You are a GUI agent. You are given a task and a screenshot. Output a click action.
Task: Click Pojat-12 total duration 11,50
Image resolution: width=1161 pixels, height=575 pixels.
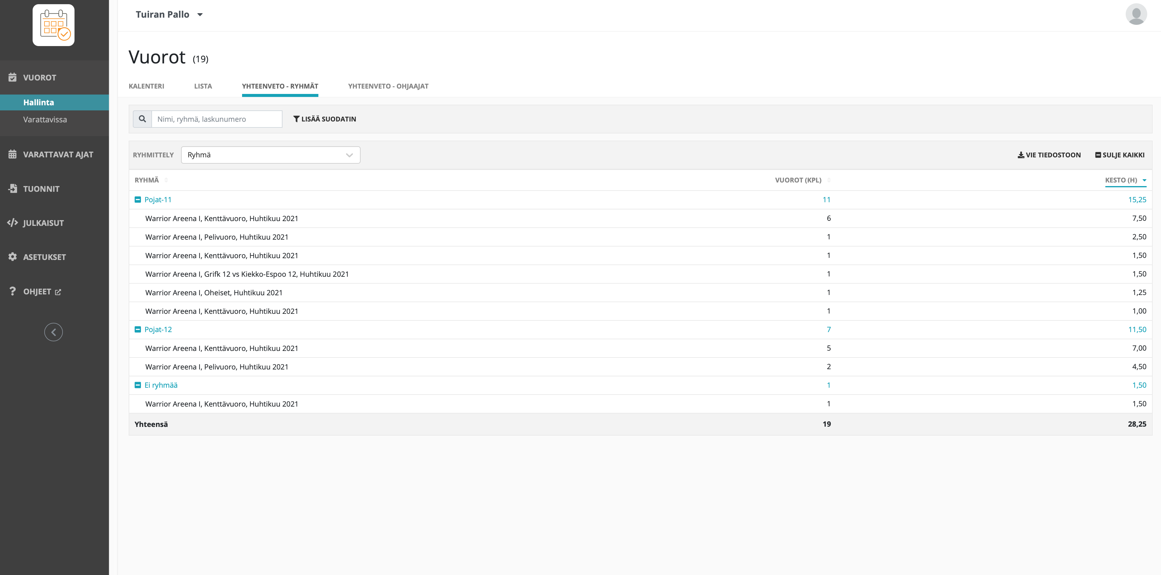coord(1137,329)
